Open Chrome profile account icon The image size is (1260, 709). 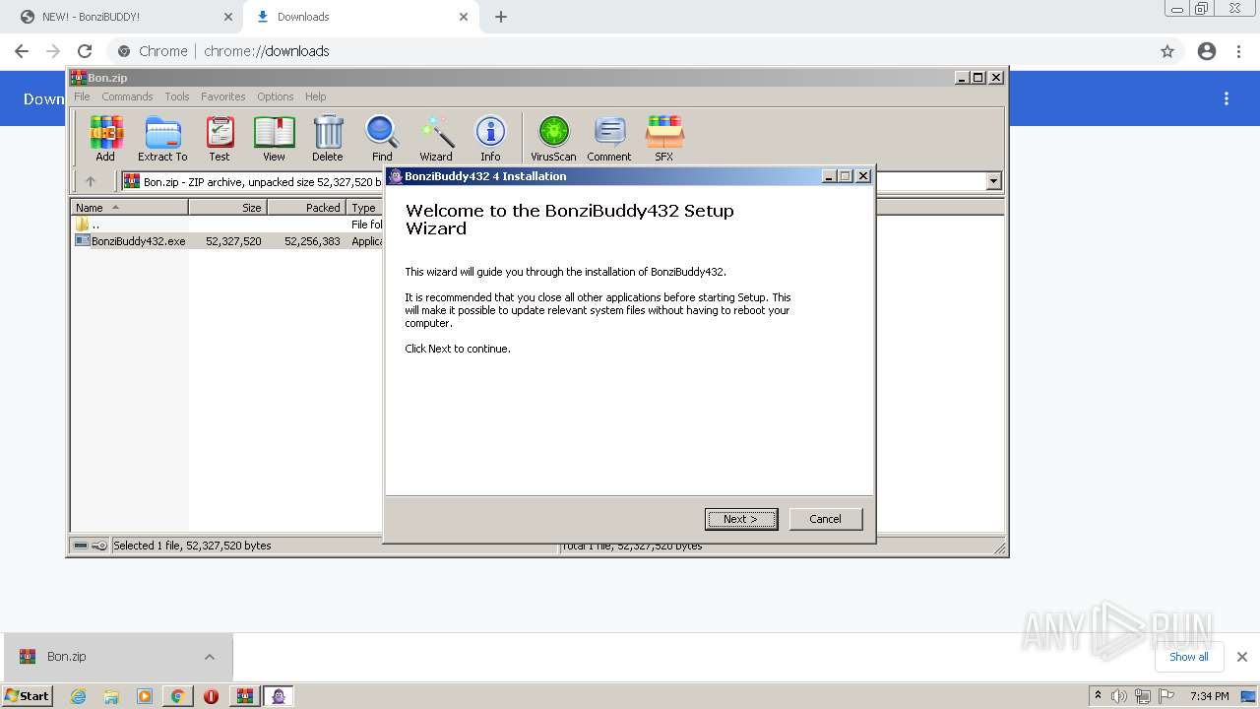tap(1207, 51)
